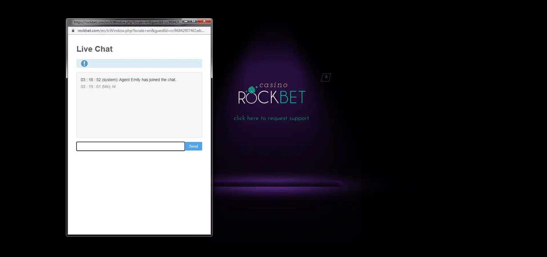Image resolution: width=547 pixels, height=257 pixels.
Task: Click the favicon in the popup title bar
Action: coord(70,22)
